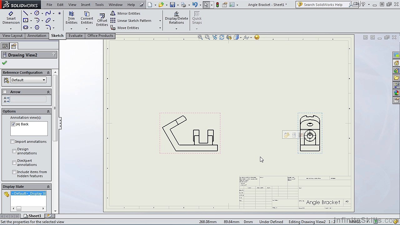Click the Zoom to Fit icon
400x225 pixels.
pyautogui.click(x=200, y=37)
